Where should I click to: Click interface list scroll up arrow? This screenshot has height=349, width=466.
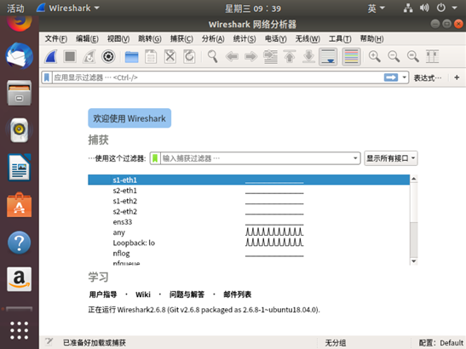point(414,179)
